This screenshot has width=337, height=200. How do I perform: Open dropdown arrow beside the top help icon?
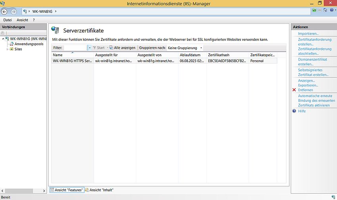point(335,10)
